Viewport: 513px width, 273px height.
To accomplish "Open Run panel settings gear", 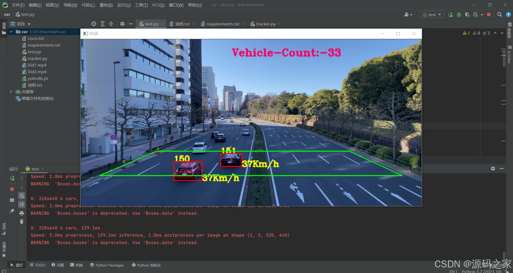I will (493, 168).
